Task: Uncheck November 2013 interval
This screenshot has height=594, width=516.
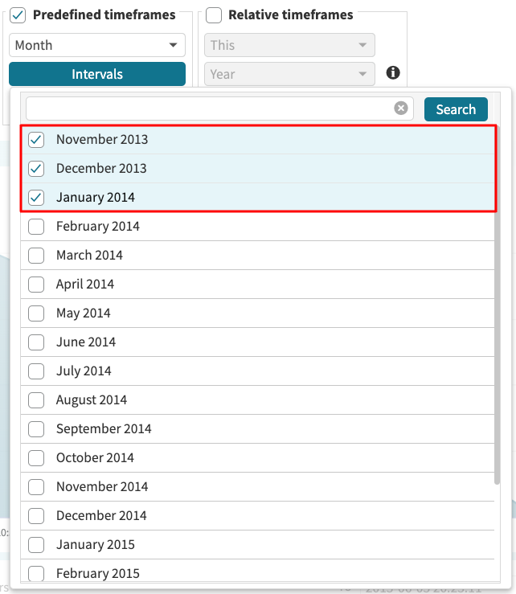Action: (36, 140)
